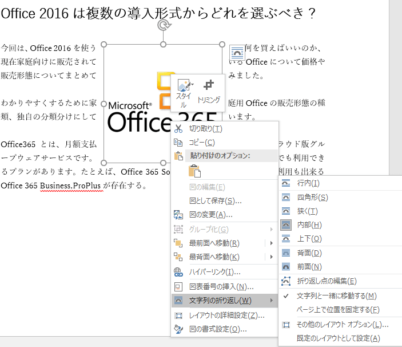
Task: Click the その他のレイアウト オプション icon
Action: [286, 325]
